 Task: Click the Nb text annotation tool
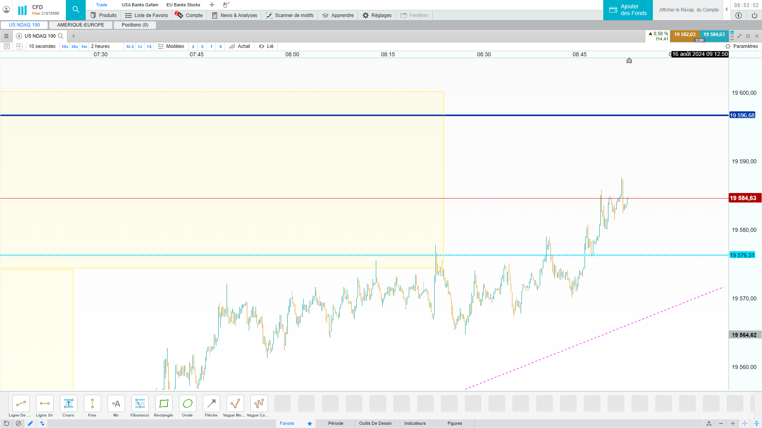point(116,404)
